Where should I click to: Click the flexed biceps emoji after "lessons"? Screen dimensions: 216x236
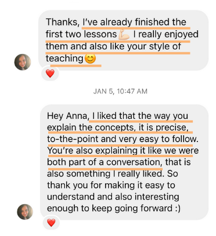click(x=124, y=35)
